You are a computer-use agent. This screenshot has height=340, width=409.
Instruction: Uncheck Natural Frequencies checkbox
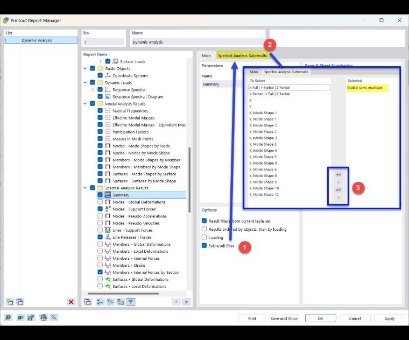(100, 110)
